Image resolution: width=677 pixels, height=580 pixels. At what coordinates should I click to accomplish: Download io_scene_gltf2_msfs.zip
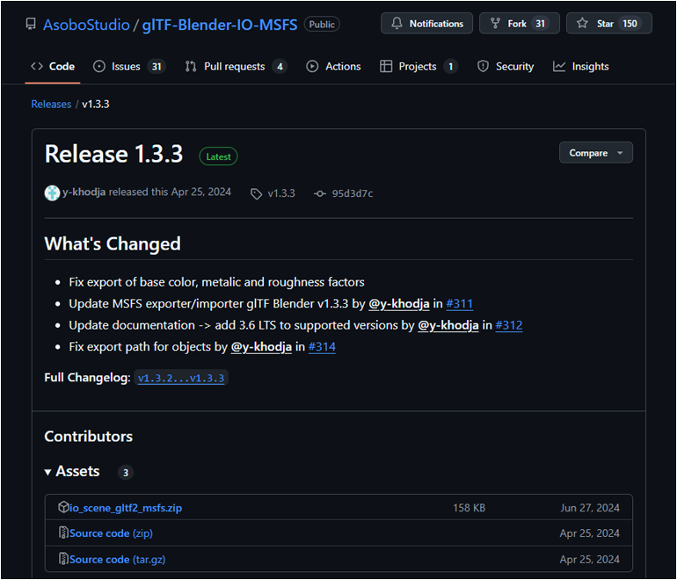pos(126,508)
